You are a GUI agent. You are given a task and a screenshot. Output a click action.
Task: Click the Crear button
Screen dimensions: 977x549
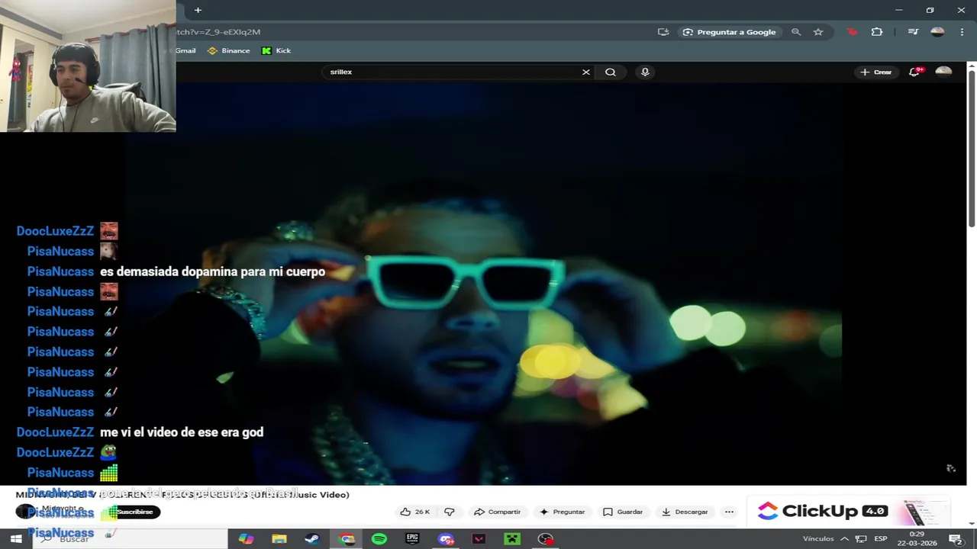(x=875, y=72)
